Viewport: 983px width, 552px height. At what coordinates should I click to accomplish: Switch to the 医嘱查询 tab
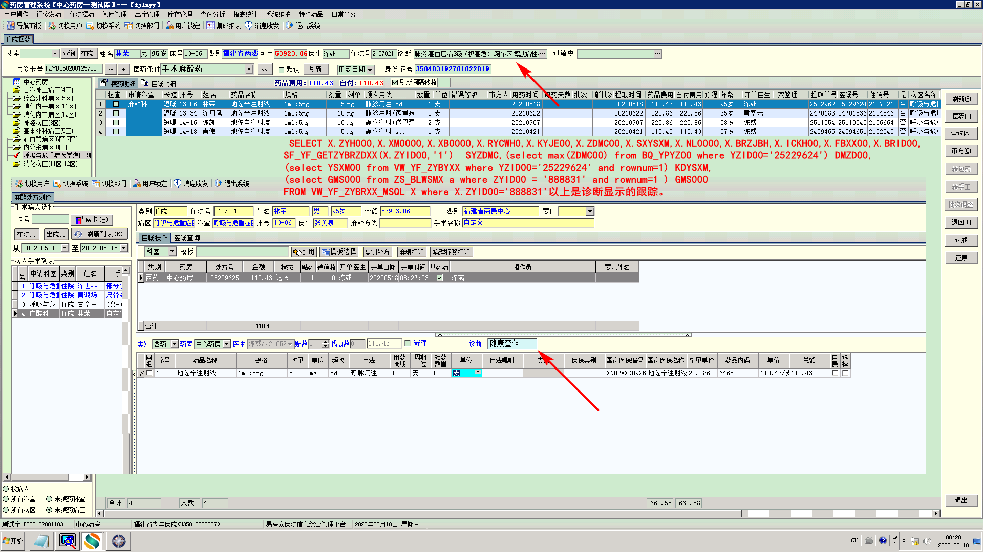pos(187,238)
